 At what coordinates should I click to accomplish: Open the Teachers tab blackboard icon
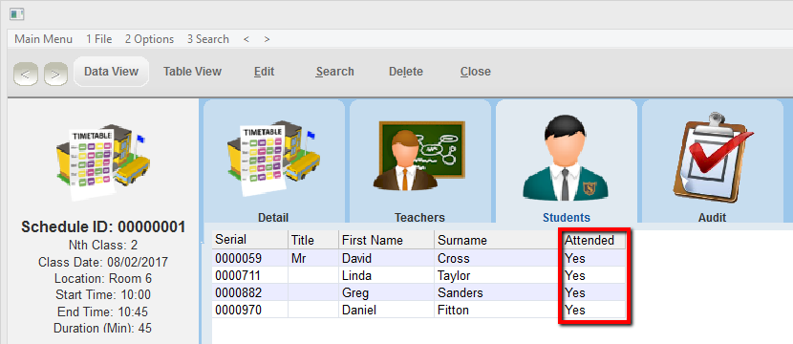[419, 156]
